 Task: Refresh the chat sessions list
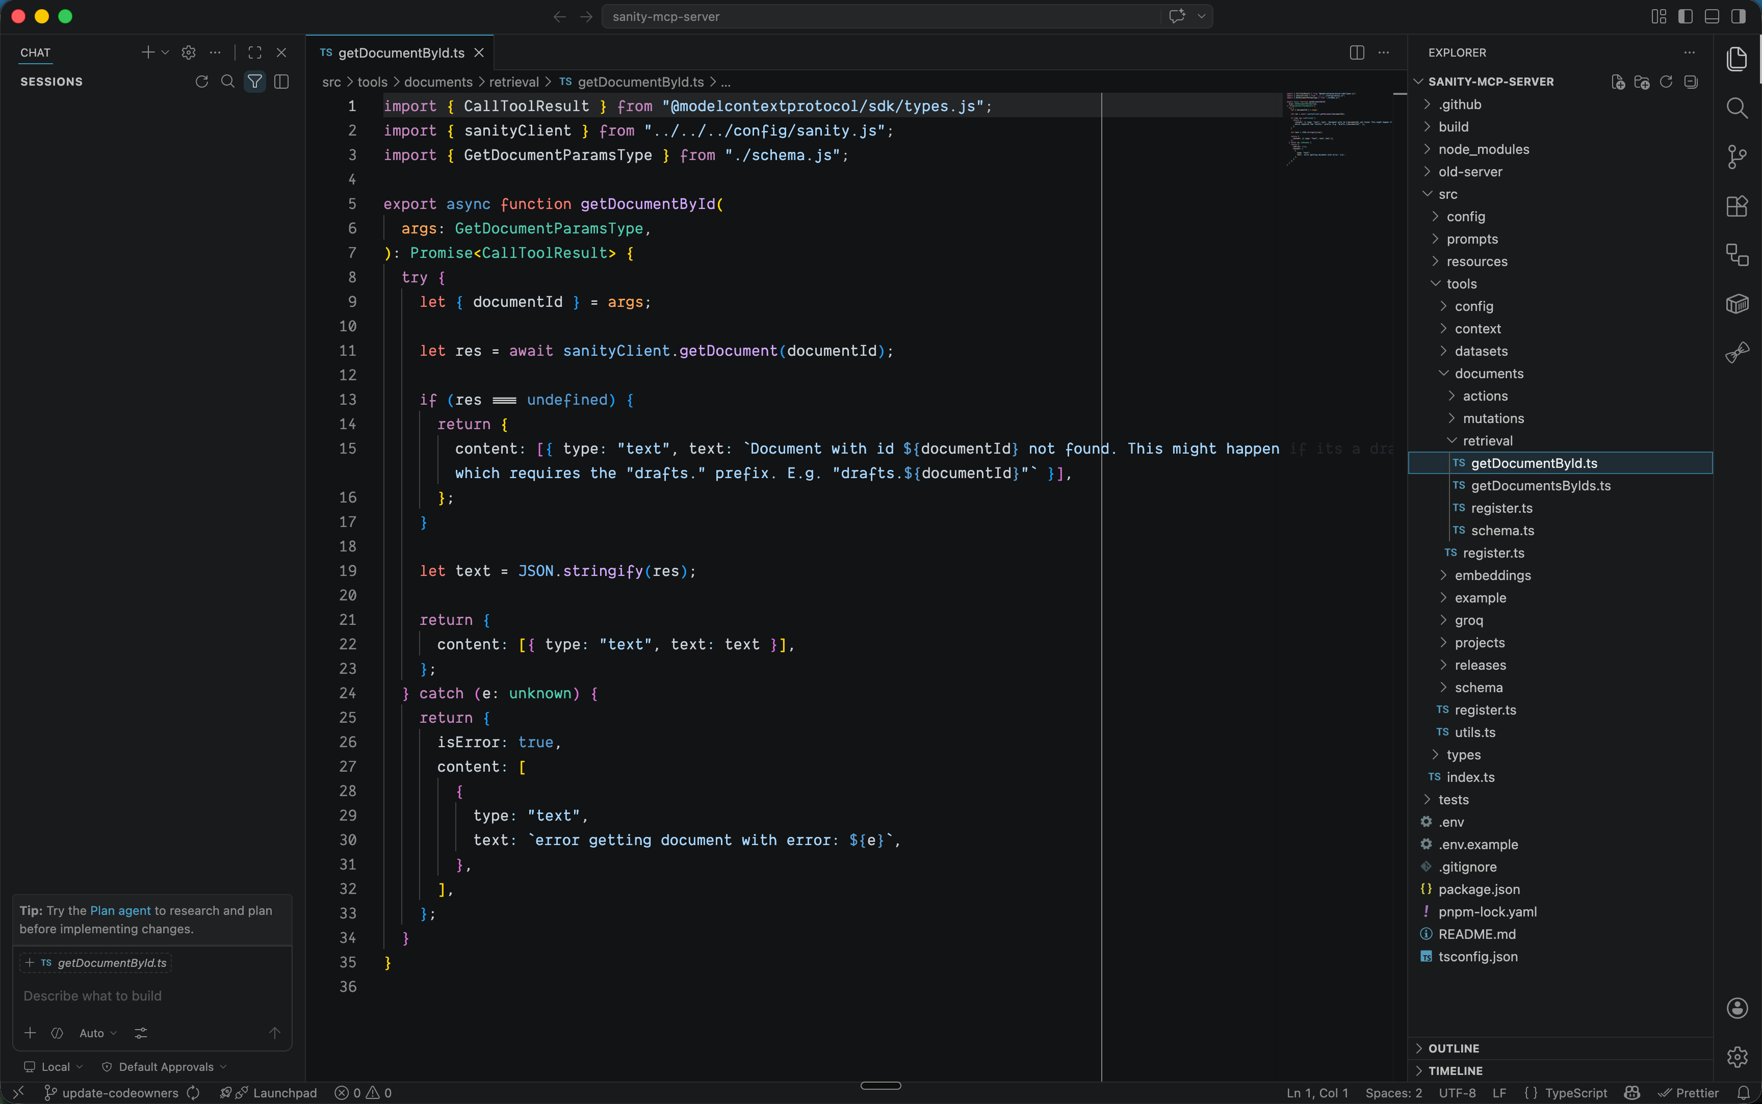(201, 82)
